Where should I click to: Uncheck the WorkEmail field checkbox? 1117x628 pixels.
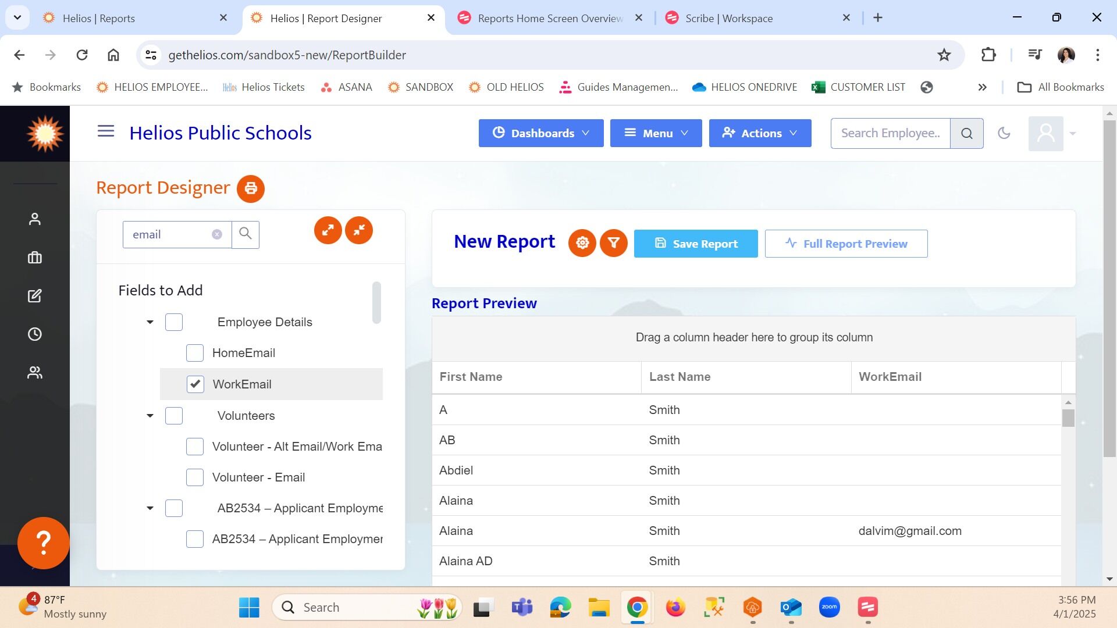(x=195, y=384)
